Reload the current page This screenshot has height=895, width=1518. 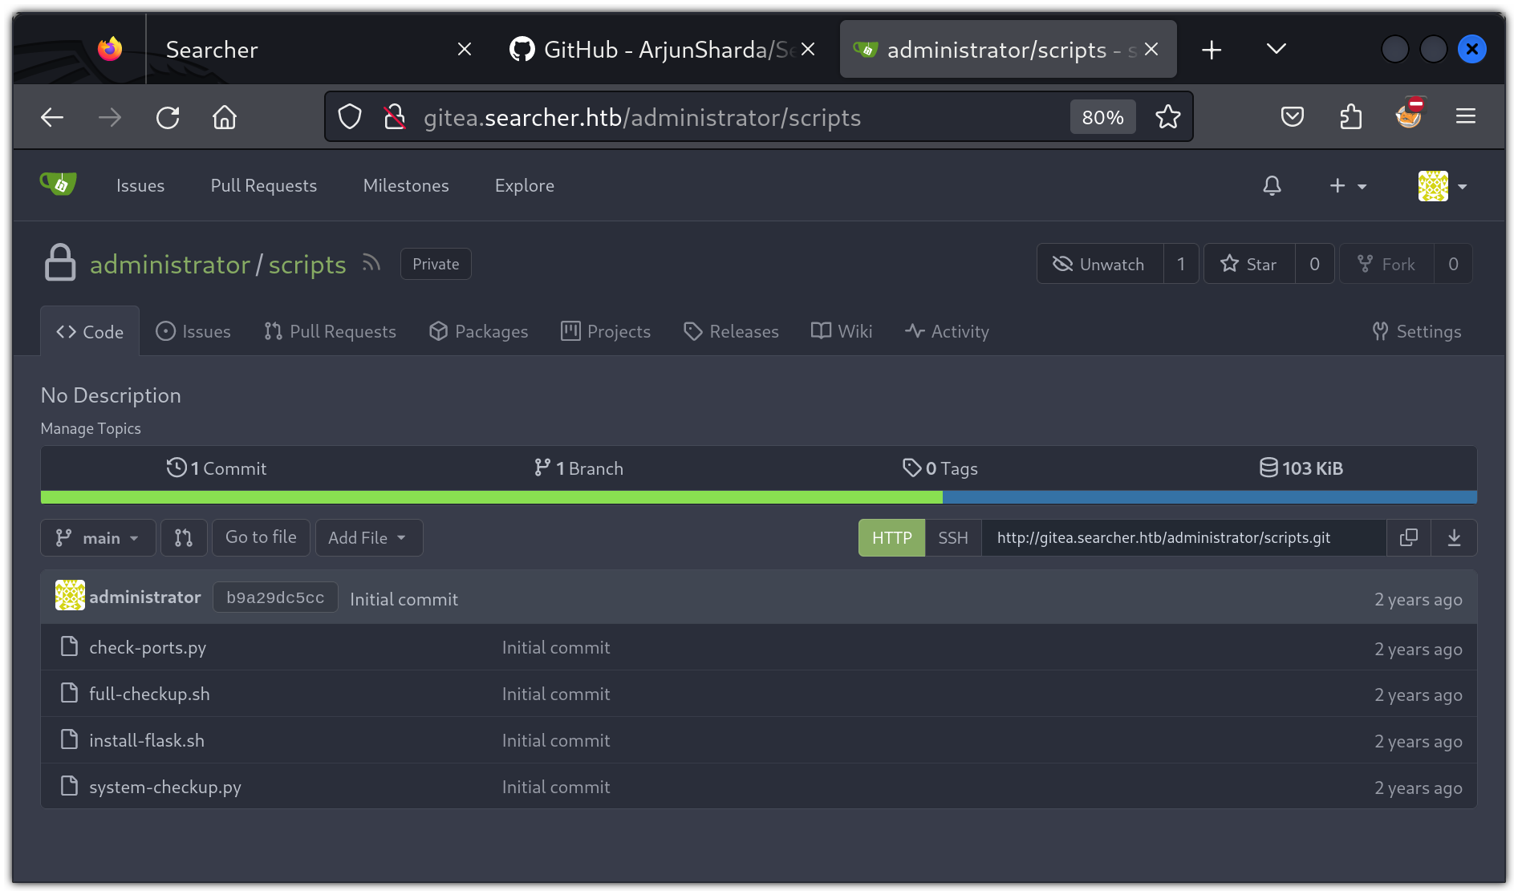click(168, 118)
